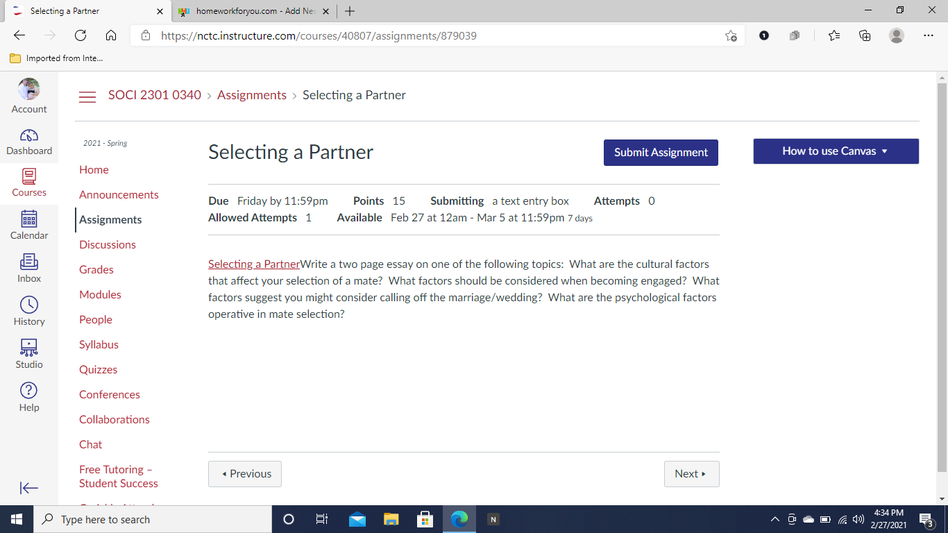This screenshot has height=533, width=948.
Task: Open the History clock icon
Action: 29,305
